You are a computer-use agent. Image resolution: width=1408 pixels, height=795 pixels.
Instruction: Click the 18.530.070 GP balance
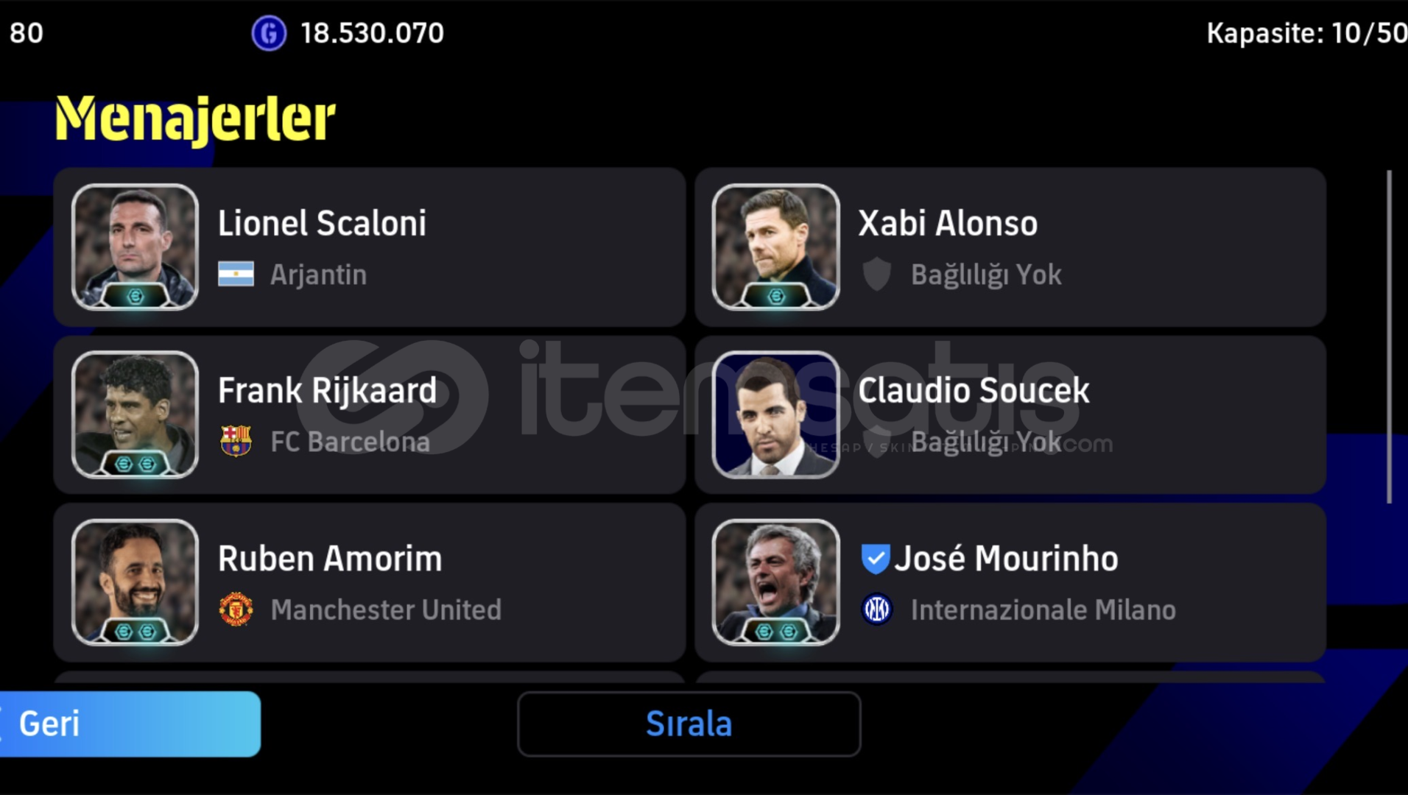point(372,33)
